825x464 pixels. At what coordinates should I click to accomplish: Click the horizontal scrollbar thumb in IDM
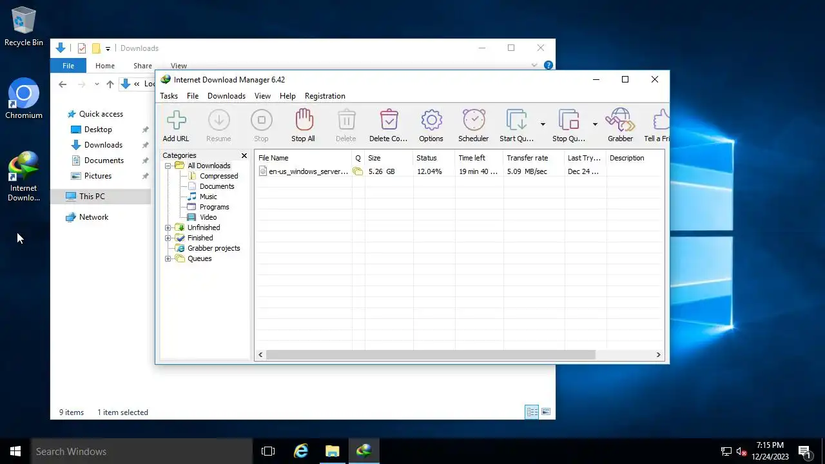431,354
